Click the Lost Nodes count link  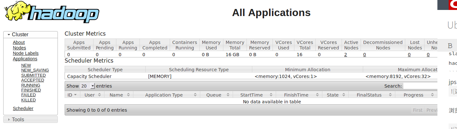point(409,55)
